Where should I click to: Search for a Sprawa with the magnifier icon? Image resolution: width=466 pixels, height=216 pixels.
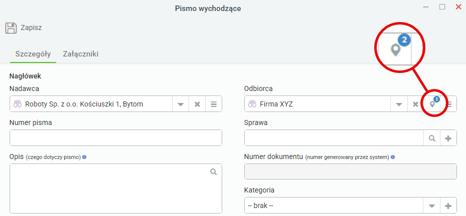(432, 138)
